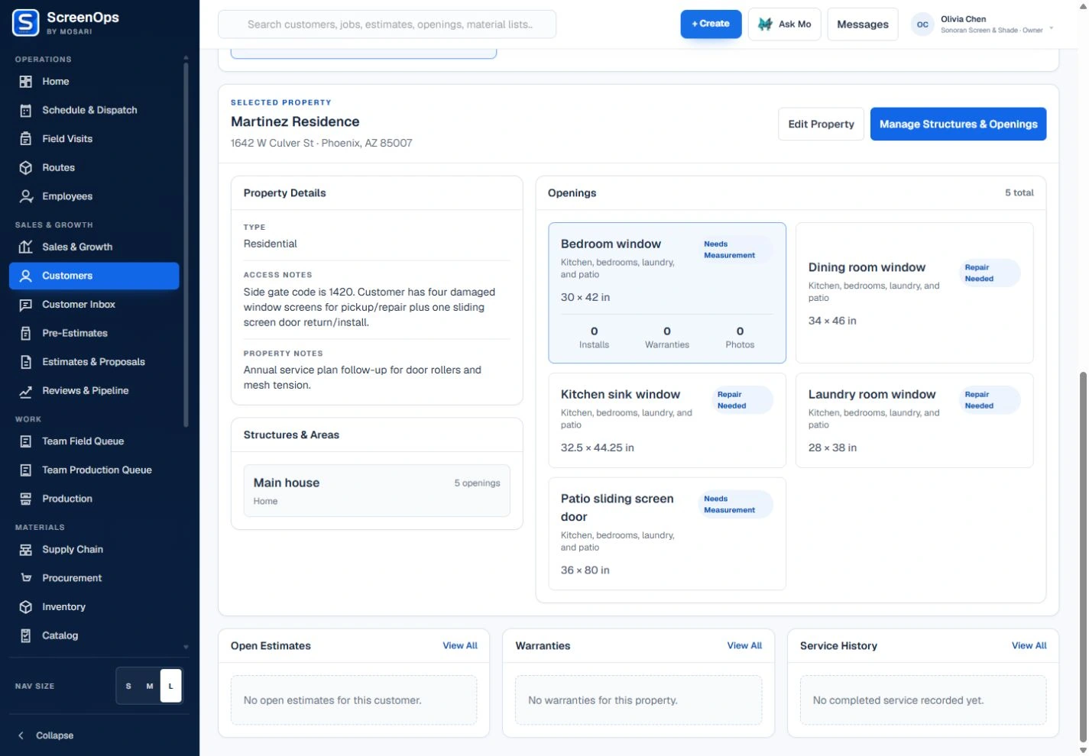Click the Supply Chain icon

26,550
